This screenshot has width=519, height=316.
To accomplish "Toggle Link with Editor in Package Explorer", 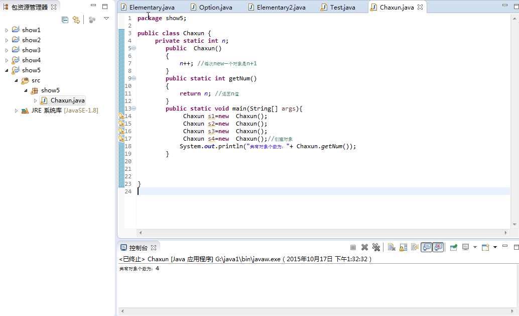I will point(76,20).
